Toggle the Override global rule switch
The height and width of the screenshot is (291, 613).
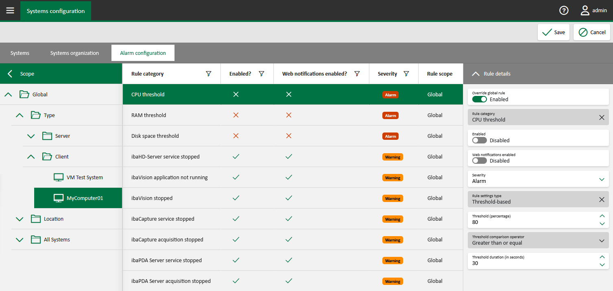pos(480,99)
